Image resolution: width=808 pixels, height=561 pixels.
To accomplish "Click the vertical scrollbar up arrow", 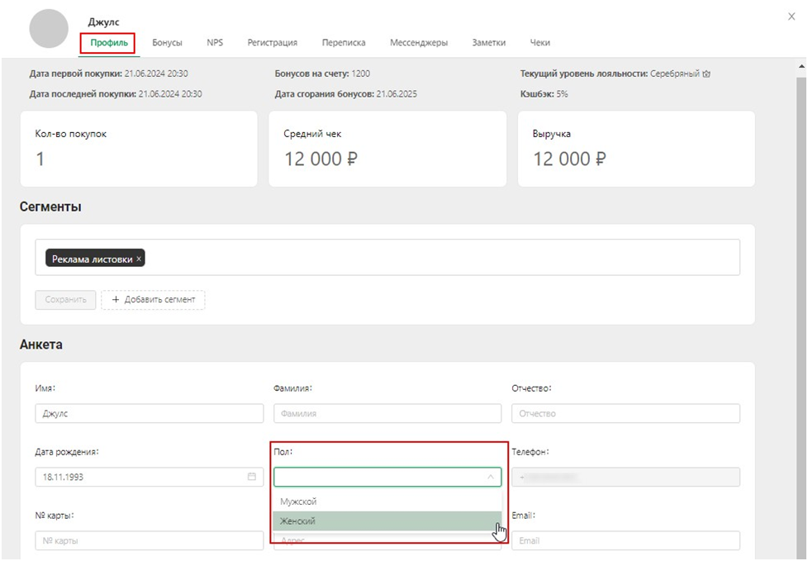I will pos(801,66).
